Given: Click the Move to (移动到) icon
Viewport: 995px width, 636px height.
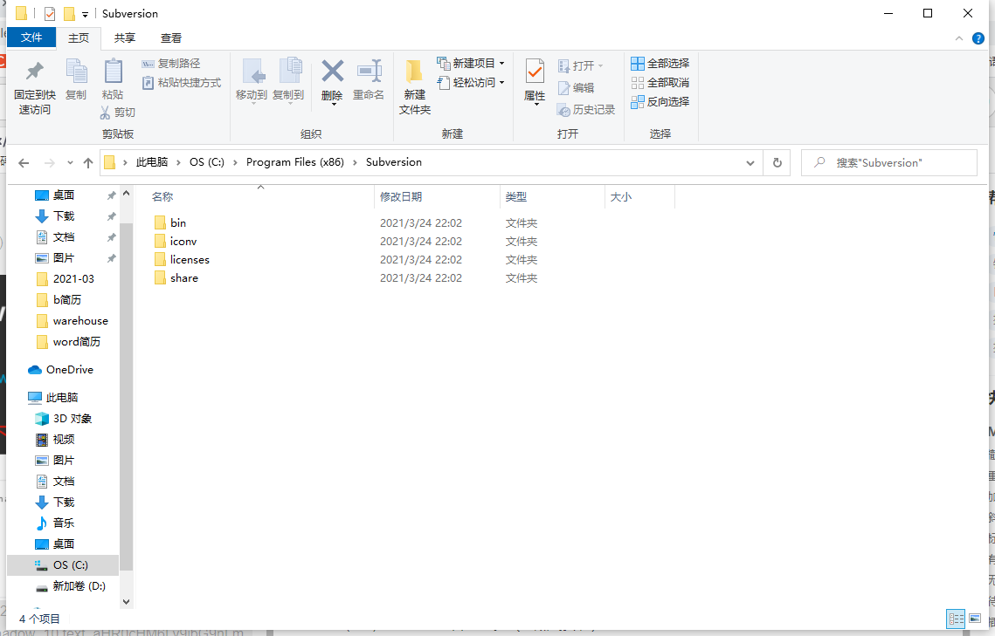Looking at the screenshot, I should [x=253, y=72].
